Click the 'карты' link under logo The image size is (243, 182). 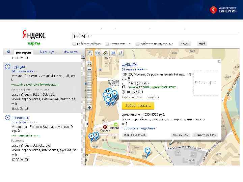click(x=34, y=43)
